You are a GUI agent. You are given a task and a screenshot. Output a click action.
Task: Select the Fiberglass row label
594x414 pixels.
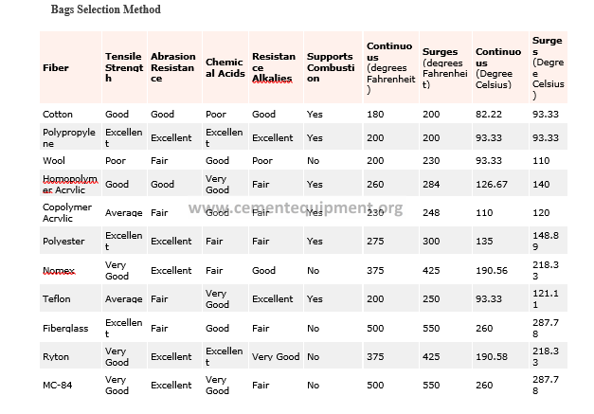click(64, 328)
